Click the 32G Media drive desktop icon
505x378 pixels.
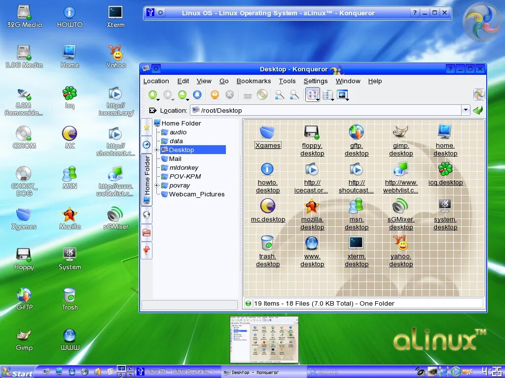[24, 17]
